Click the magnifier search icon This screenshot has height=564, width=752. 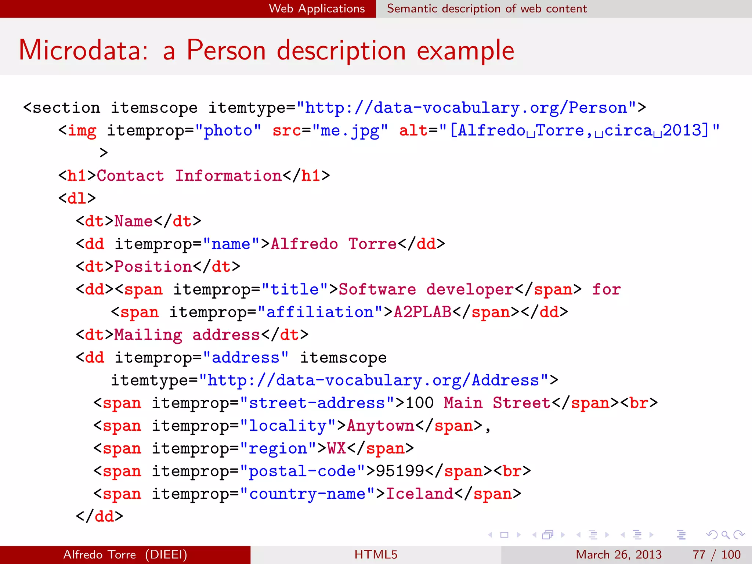click(x=725, y=535)
